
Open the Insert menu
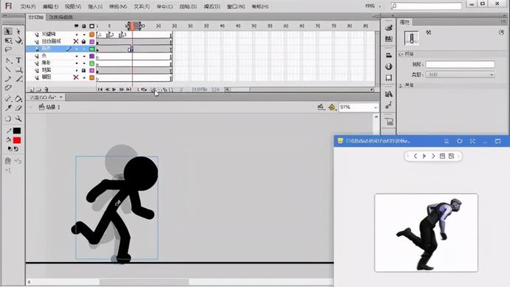click(95, 6)
